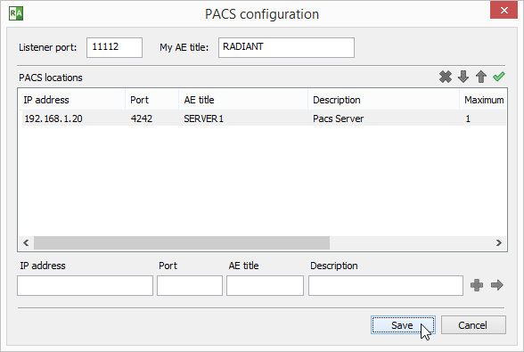The height and width of the screenshot is (352, 524).
Task: Select port 4242 cell
Action: (142, 119)
